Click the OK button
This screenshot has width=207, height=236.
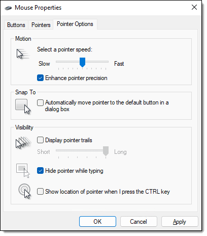97,222
